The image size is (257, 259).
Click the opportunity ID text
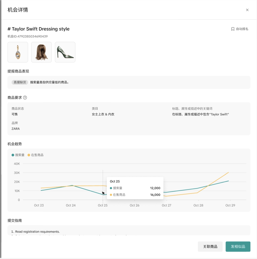tap(27, 36)
